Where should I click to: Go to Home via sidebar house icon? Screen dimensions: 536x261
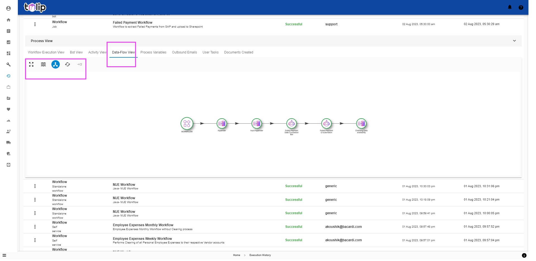pyautogui.click(x=8, y=20)
